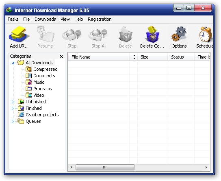Expand the Unfinished tree node
221x181 pixels.
13,102
